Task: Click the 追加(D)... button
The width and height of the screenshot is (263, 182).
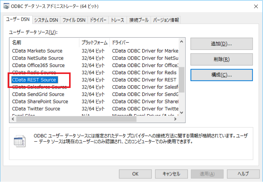Action: (x=222, y=44)
